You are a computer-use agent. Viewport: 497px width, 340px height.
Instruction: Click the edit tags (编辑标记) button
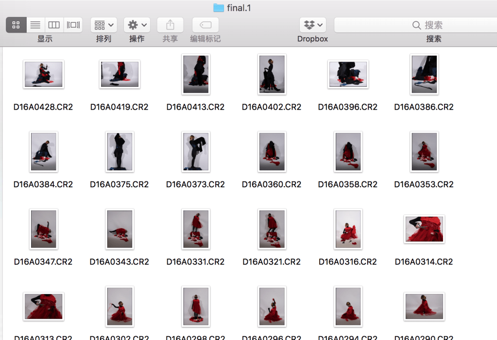(x=205, y=25)
